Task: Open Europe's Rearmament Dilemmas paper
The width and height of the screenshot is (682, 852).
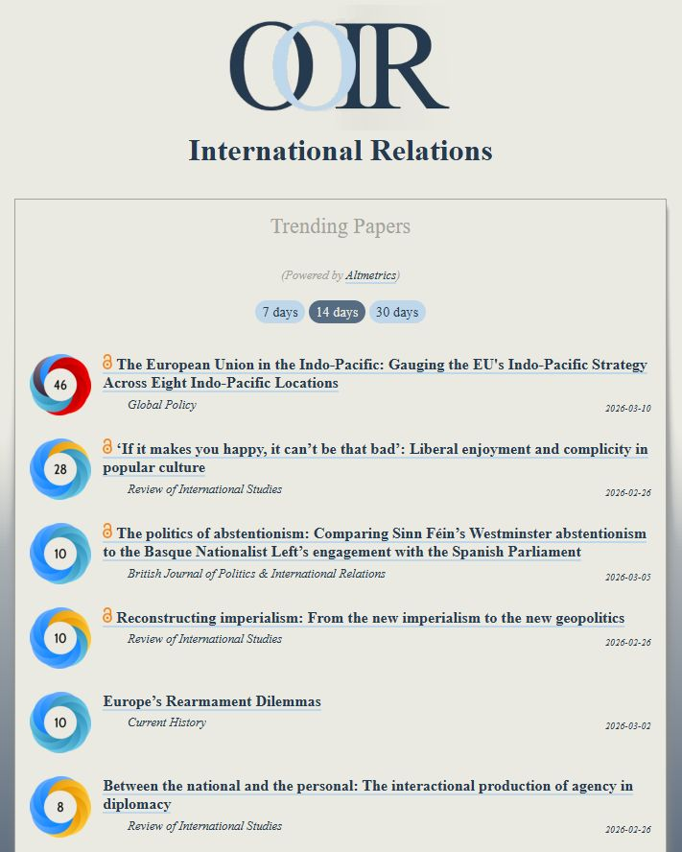Action: click(212, 701)
